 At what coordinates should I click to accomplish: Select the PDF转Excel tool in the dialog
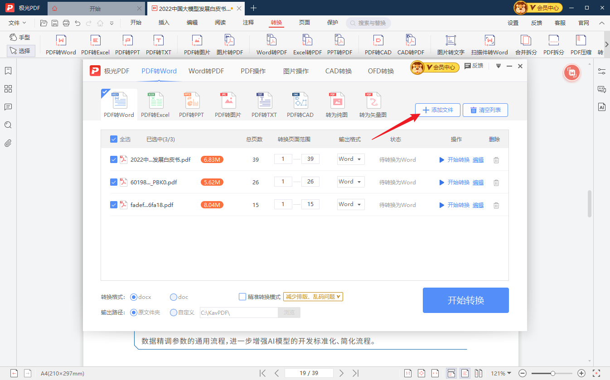[155, 104]
